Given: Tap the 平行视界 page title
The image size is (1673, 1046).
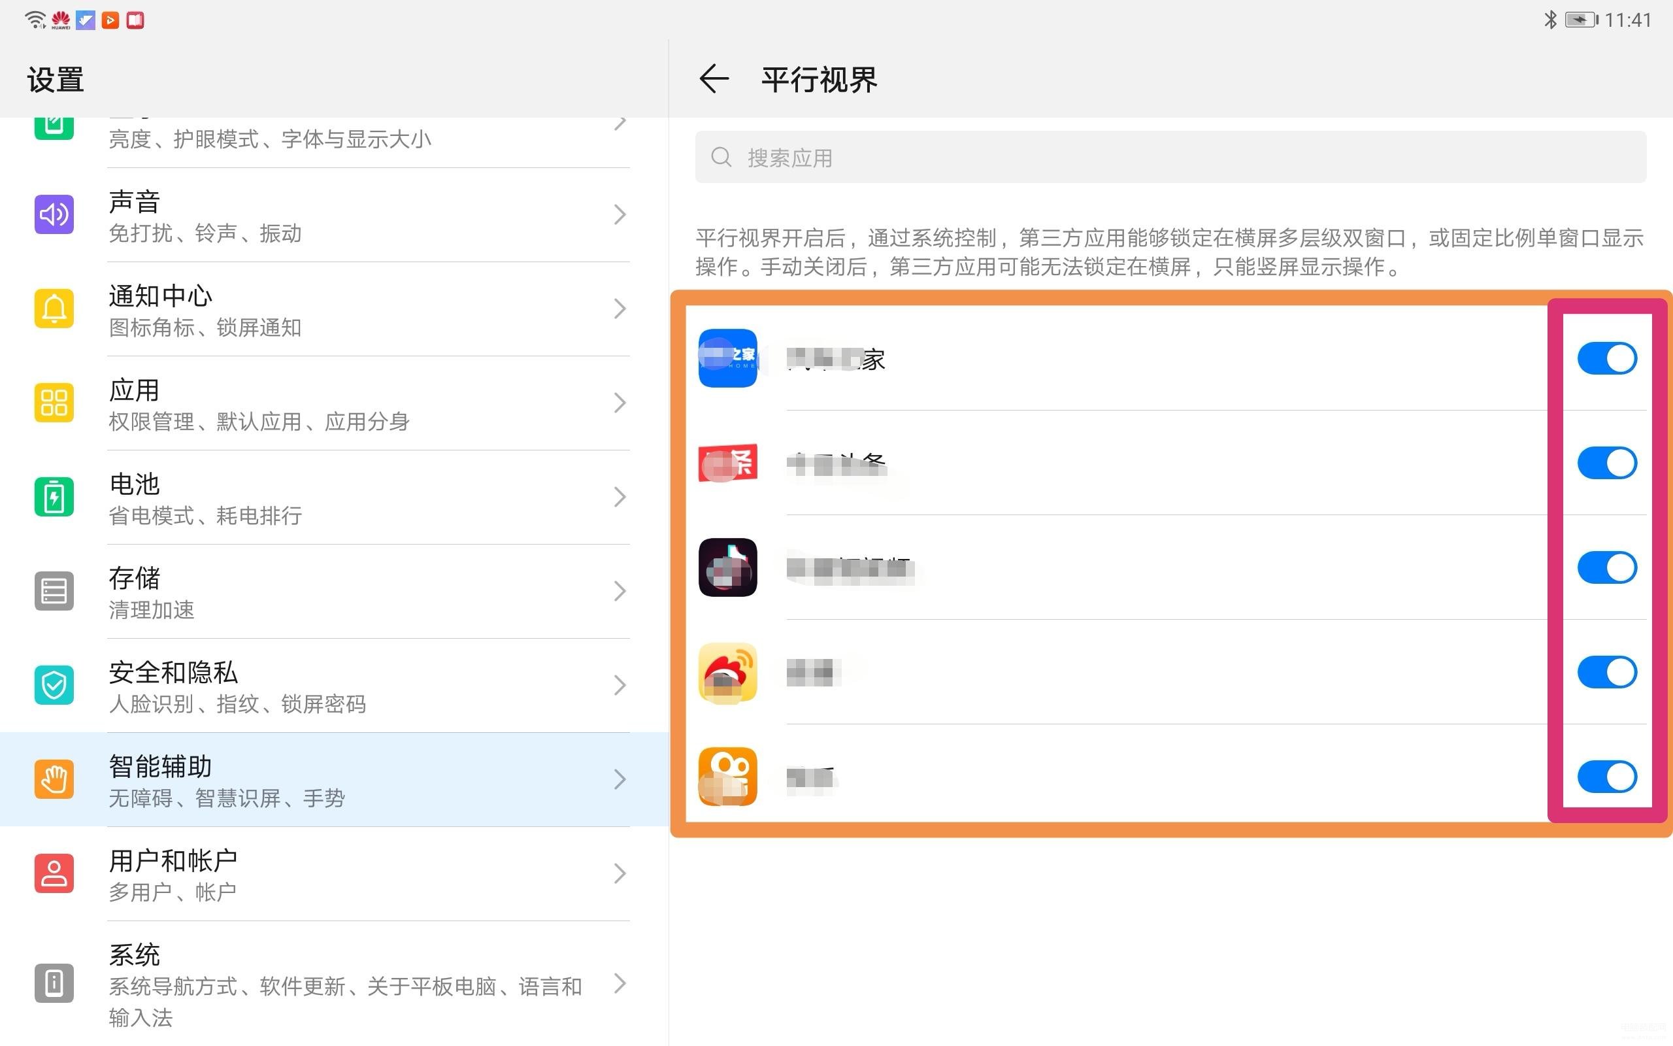Looking at the screenshot, I should 820,80.
